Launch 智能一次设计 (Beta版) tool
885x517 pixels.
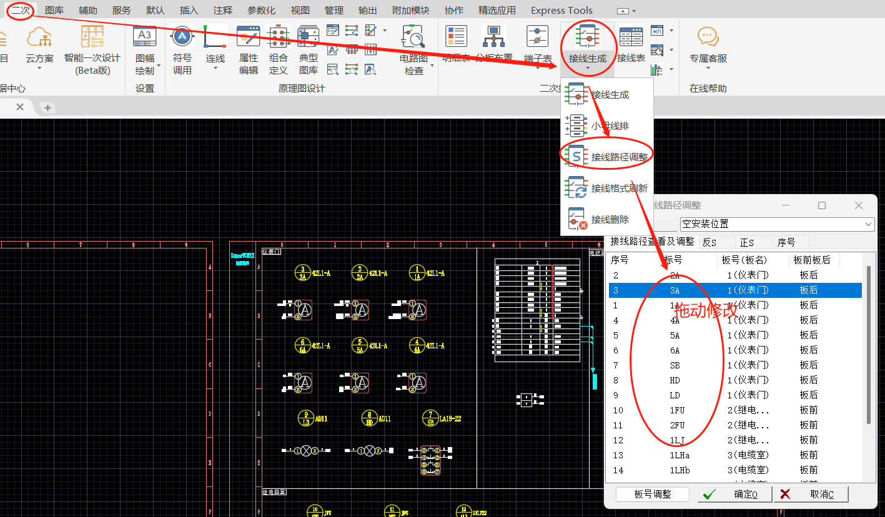click(x=92, y=50)
